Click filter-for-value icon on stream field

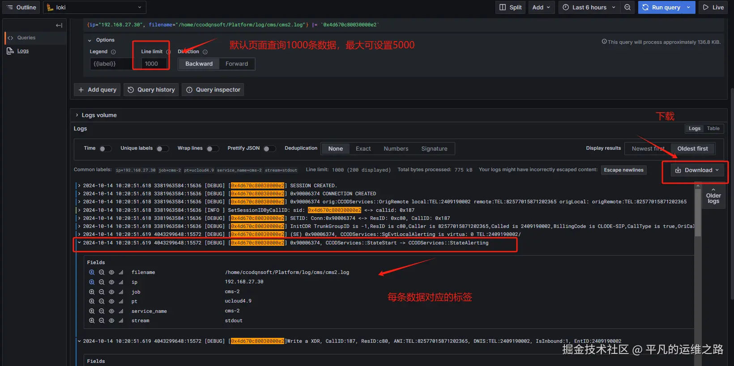[x=92, y=321]
